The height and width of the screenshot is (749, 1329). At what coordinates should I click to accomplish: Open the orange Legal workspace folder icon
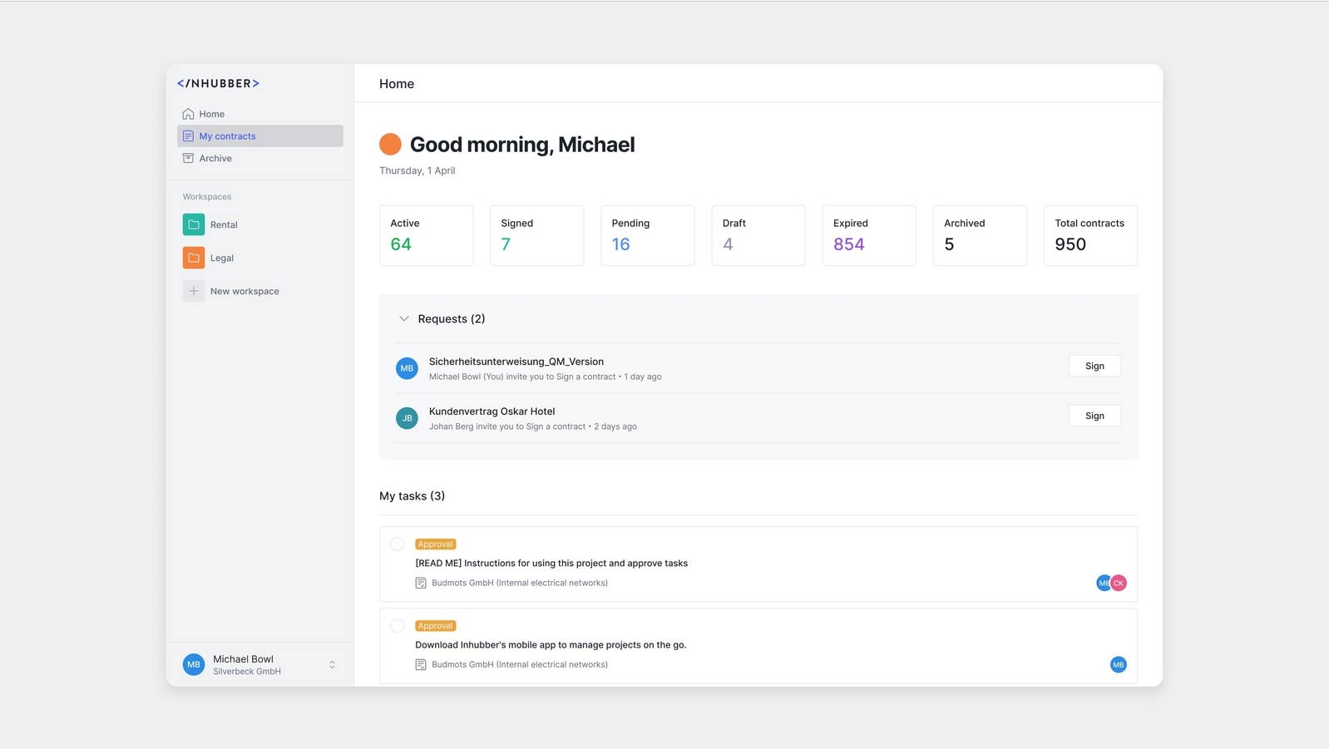click(x=194, y=258)
